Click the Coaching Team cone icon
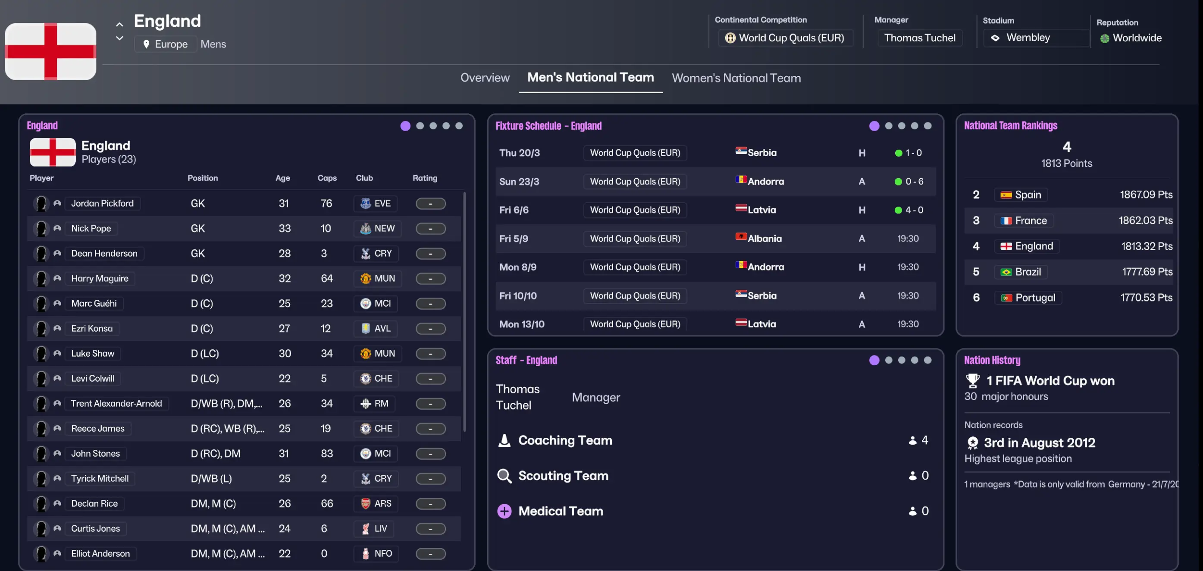The image size is (1203, 571). [504, 441]
